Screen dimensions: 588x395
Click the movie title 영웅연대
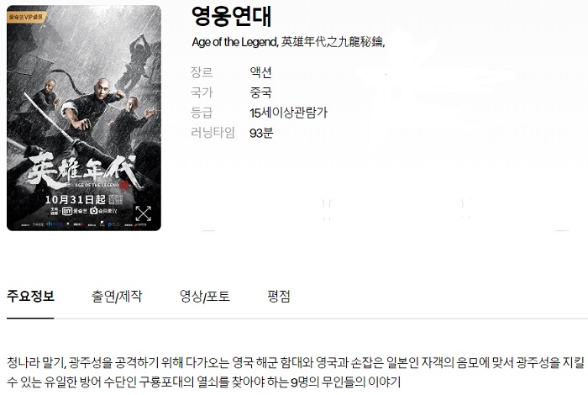(231, 17)
